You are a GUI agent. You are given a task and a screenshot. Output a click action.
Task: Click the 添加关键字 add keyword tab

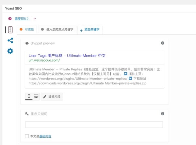point(90,30)
